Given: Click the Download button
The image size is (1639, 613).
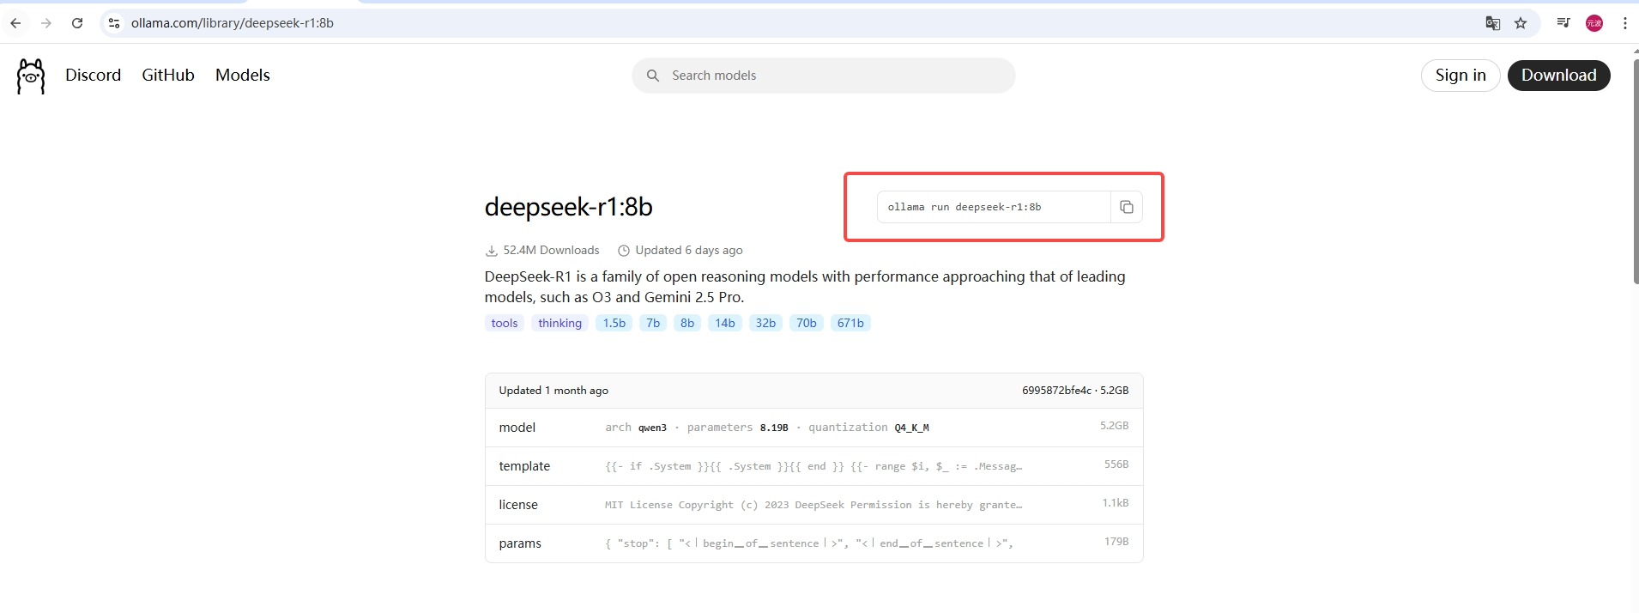Looking at the screenshot, I should [x=1558, y=76].
